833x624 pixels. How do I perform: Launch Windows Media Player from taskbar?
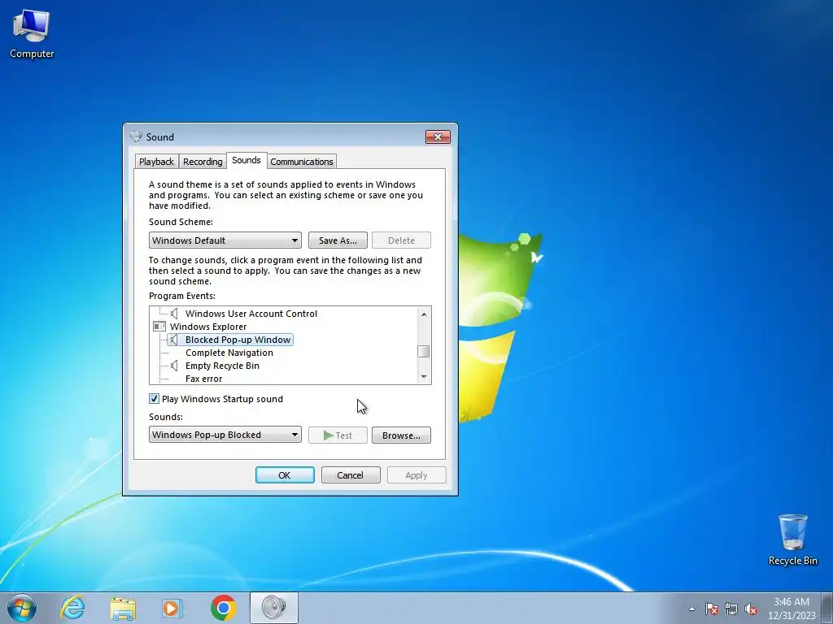(x=172, y=608)
